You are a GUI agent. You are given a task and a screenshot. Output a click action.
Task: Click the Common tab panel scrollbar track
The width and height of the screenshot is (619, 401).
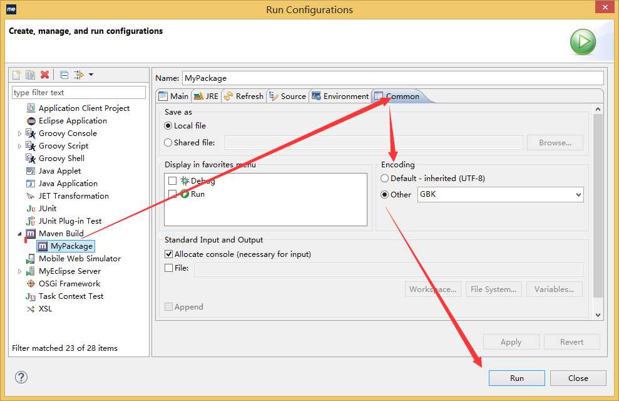598,212
